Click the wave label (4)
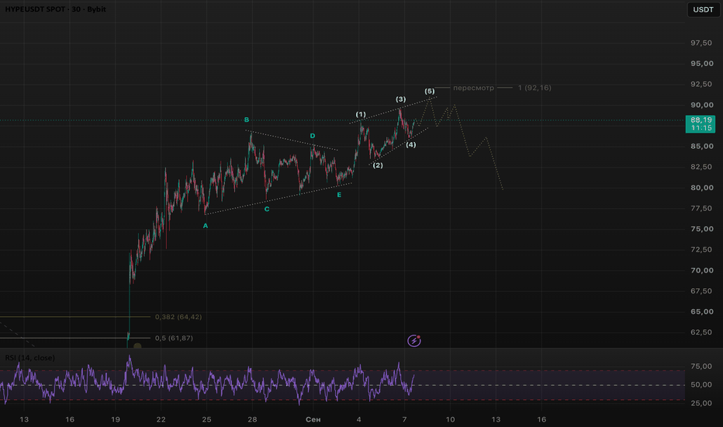The height and width of the screenshot is (427, 723). (411, 144)
